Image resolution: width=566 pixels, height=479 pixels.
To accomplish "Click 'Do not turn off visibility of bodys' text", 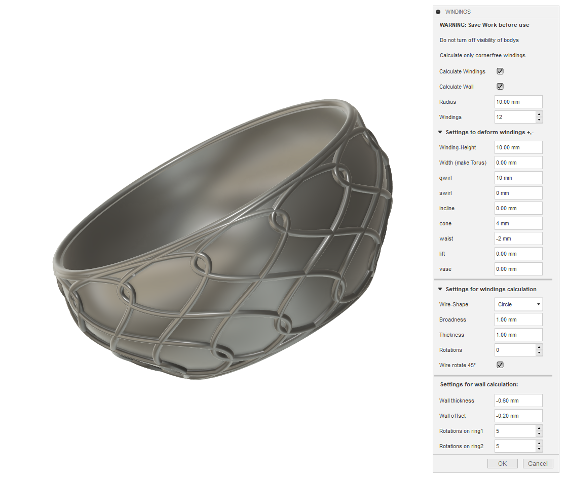I will [479, 40].
